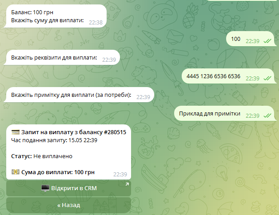Click the banknote emoji near 'Сума до виплати'
The height and width of the screenshot is (215, 279).
point(16,172)
